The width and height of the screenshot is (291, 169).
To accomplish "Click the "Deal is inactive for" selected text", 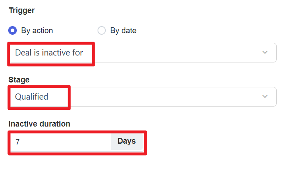I will [x=49, y=53].
